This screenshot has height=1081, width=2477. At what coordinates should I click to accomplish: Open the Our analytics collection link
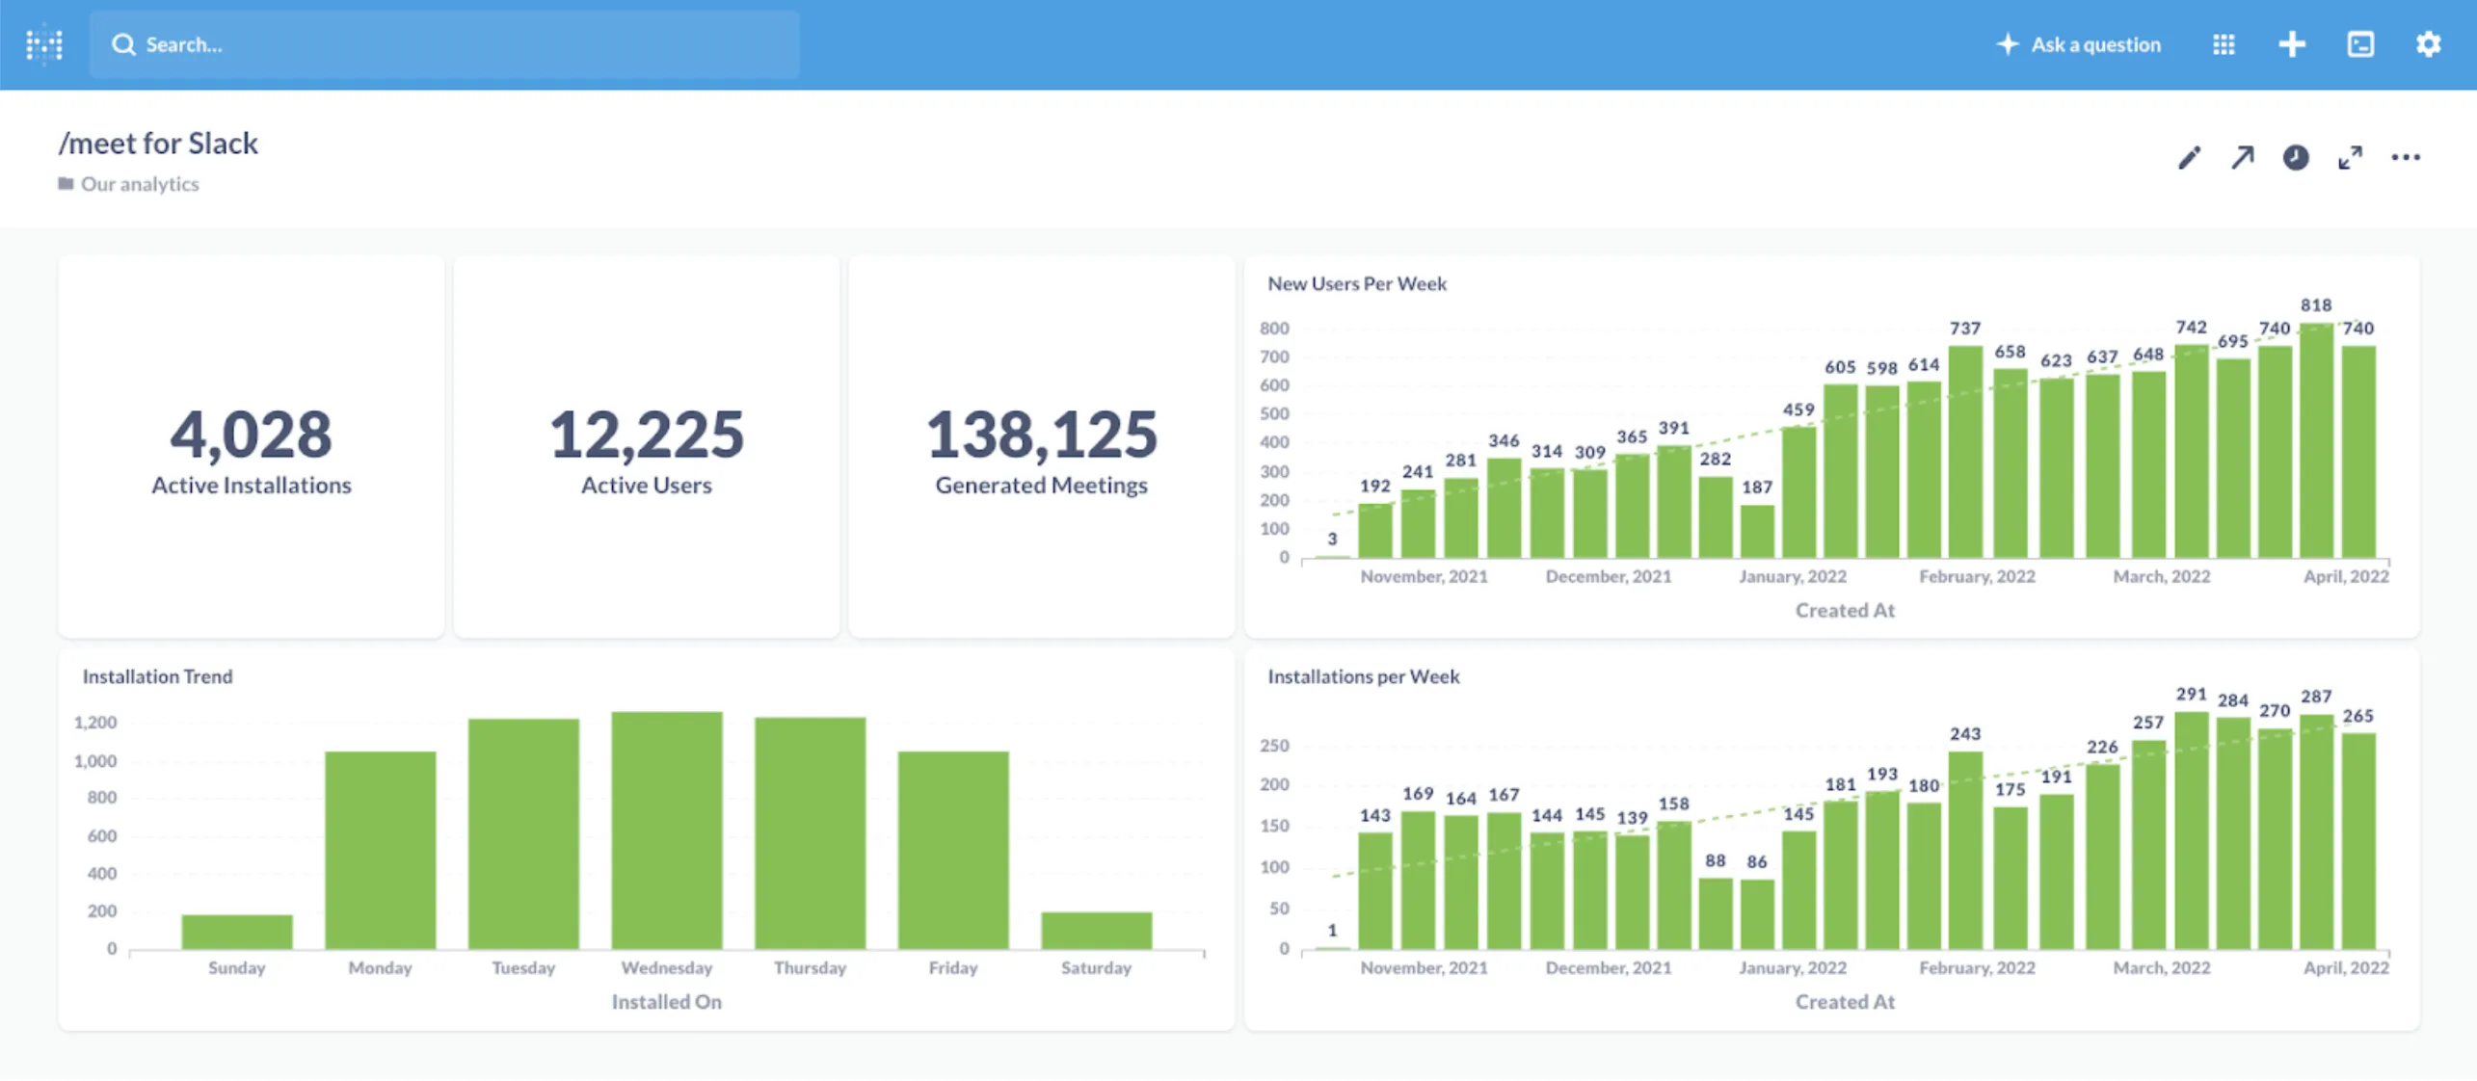pos(139,184)
